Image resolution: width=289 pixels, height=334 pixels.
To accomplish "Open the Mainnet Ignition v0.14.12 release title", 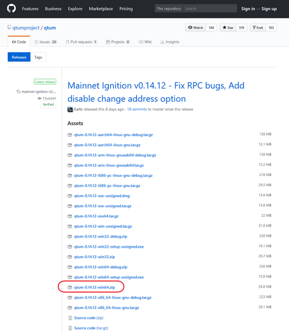I will (x=156, y=92).
